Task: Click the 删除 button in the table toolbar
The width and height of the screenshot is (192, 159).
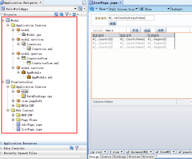Action: click(x=147, y=30)
